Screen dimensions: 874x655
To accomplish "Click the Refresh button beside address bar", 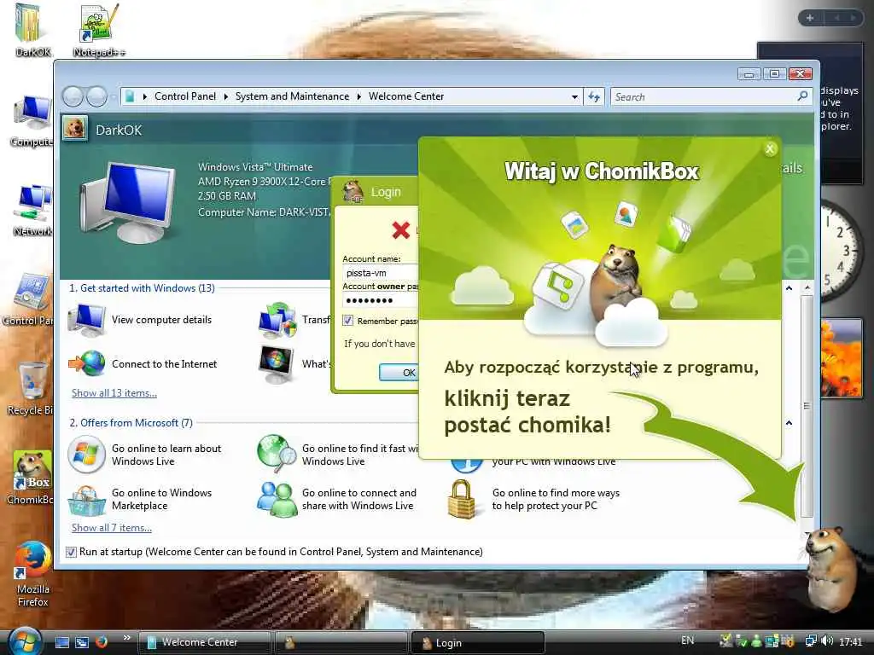I will coord(594,97).
